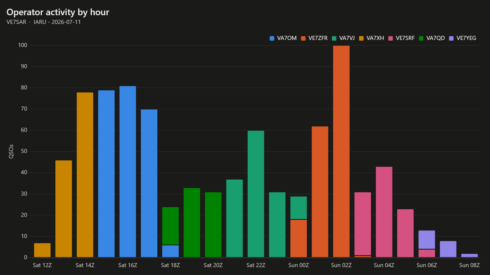Select the green VA7QD bar at Sat 20Z
The width and height of the screenshot is (490, 275).
(x=213, y=225)
